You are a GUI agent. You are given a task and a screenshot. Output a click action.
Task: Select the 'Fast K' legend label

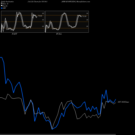(x=5, y=6)
